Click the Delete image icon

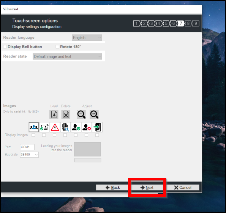click(x=66, y=114)
